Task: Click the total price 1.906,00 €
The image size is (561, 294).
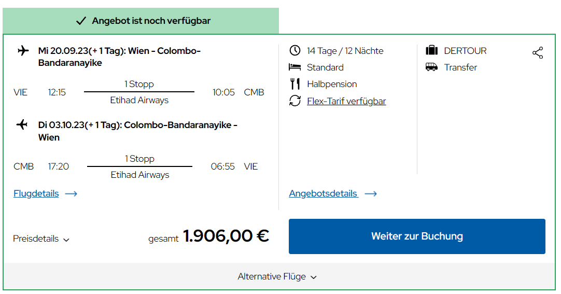Action: [x=226, y=236]
